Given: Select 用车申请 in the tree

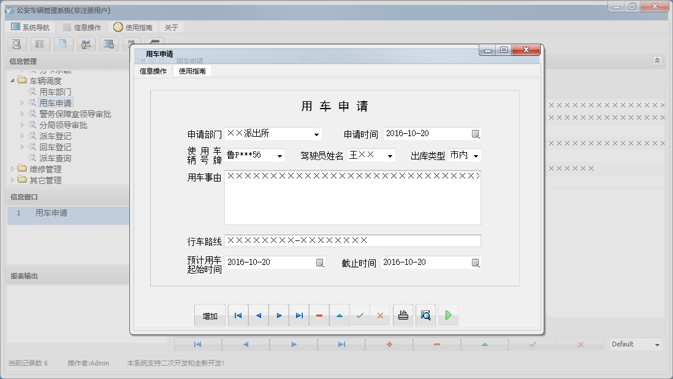Looking at the screenshot, I should tap(55, 103).
